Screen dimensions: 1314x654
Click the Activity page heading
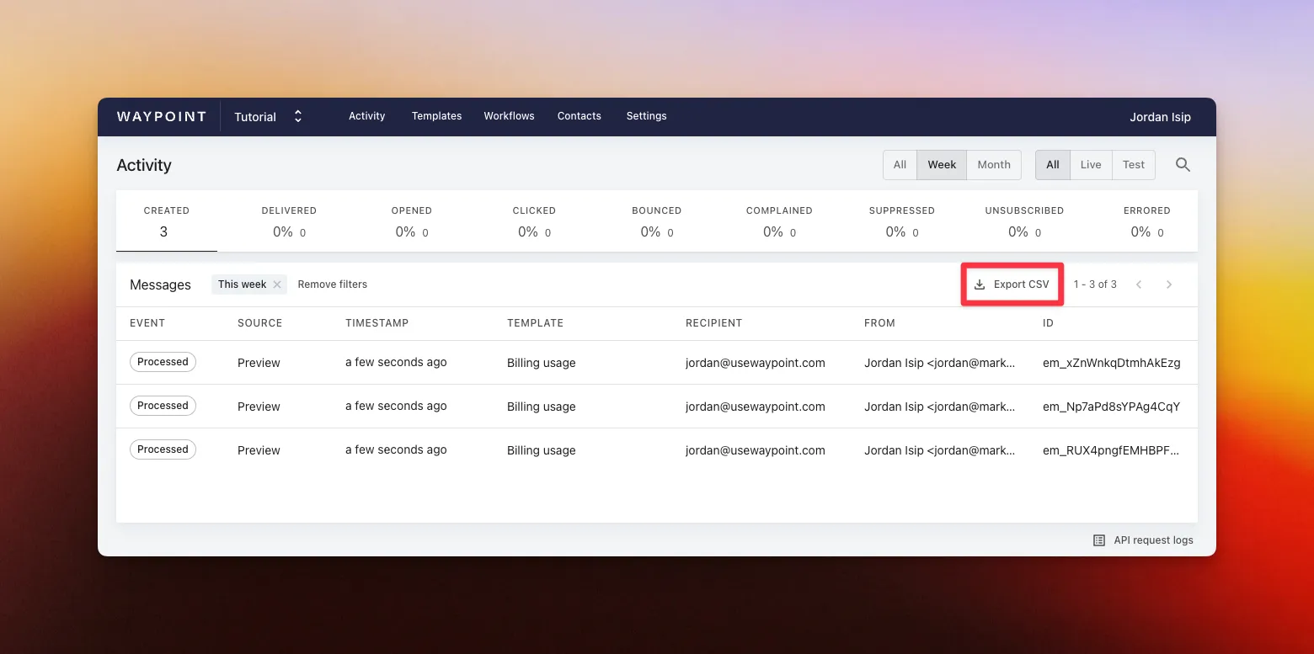coord(144,165)
